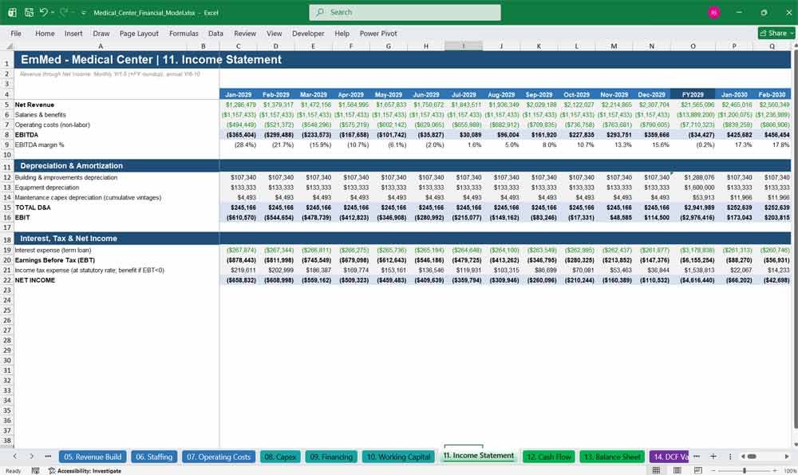798x475 pixels.
Task: Click Accessibility: Investigate in status bar
Action: click(85, 470)
